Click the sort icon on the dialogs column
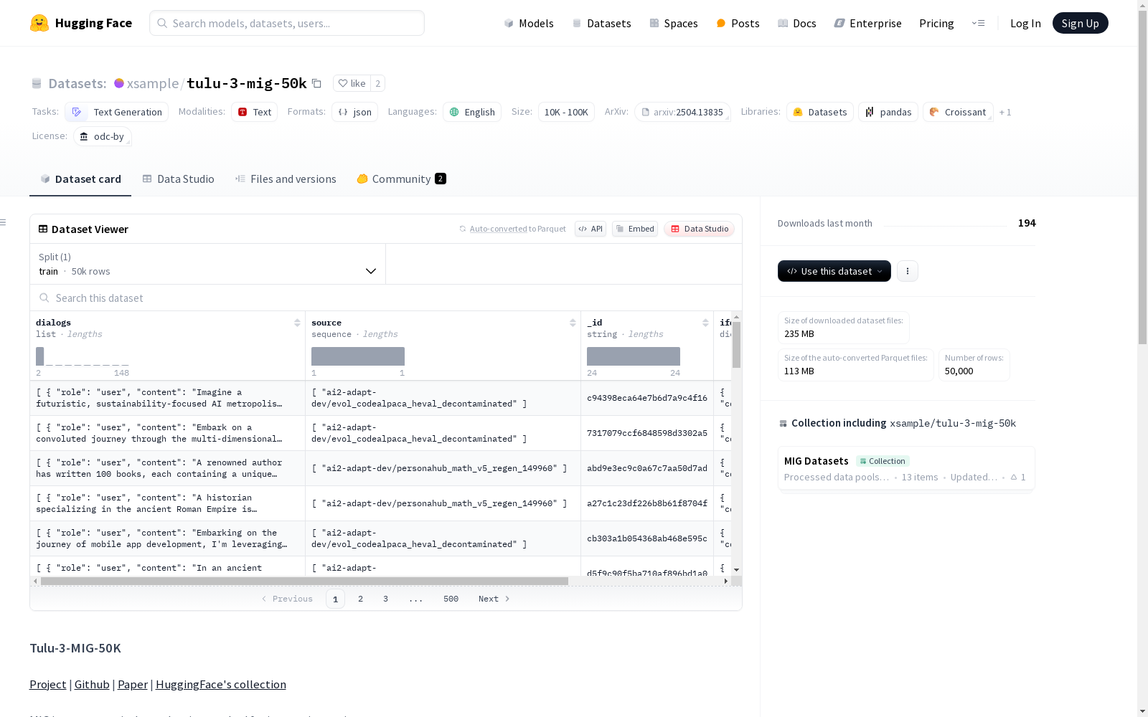The image size is (1148, 717). click(x=297, y=323)
